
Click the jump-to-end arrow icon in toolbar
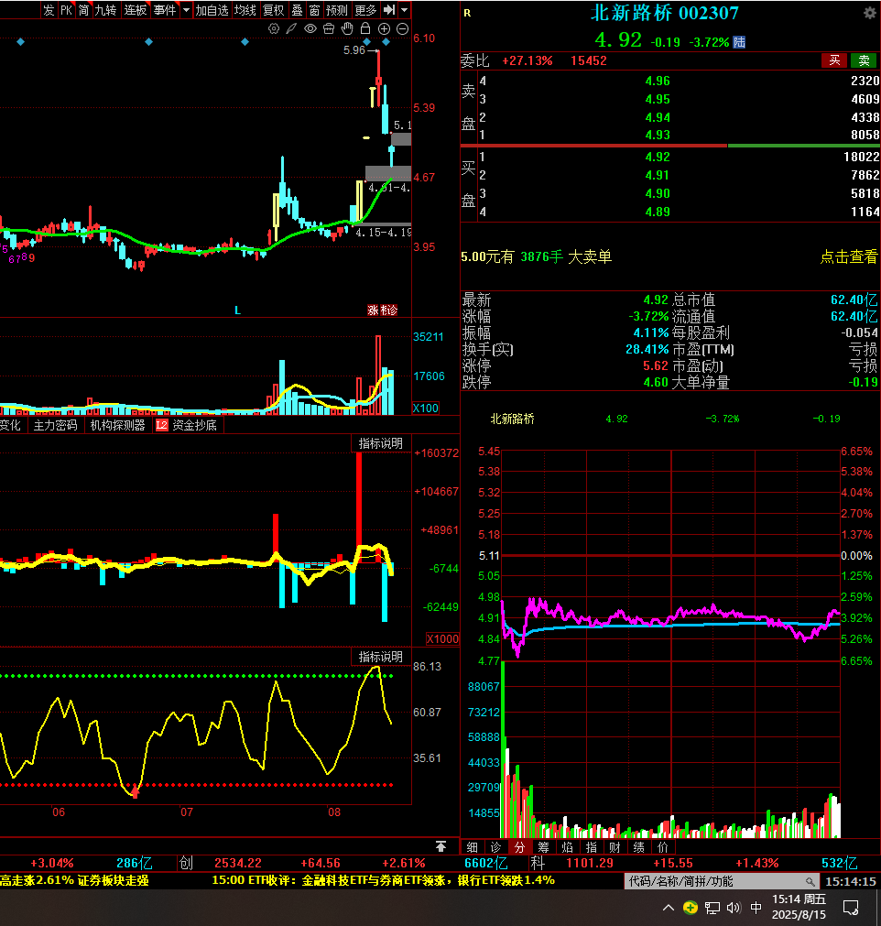click(388, 10)
